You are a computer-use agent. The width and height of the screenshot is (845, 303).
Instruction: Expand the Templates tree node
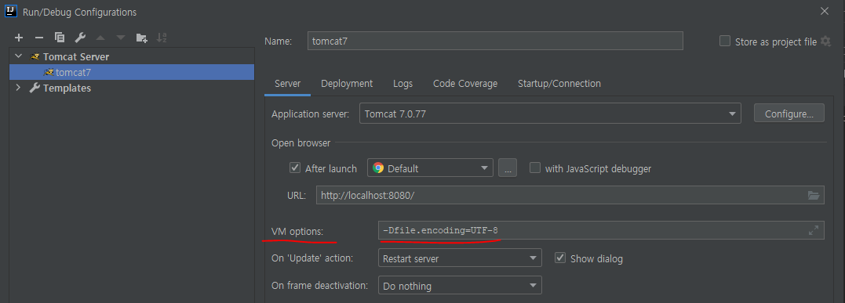coord(18,88)
